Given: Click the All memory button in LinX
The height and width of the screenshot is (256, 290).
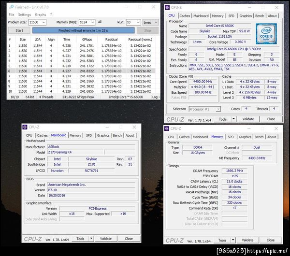Looking at the screenshot, I should [x=100, y=22].
